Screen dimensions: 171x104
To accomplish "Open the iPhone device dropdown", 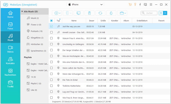I will coord(101,5).
